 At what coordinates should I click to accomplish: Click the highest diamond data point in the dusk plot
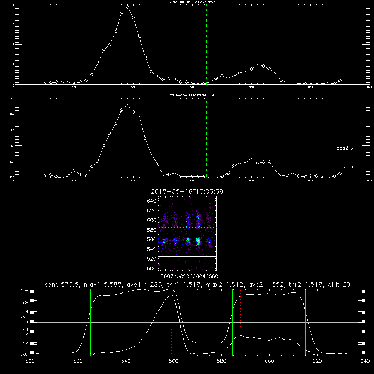(x=128, y=104)
